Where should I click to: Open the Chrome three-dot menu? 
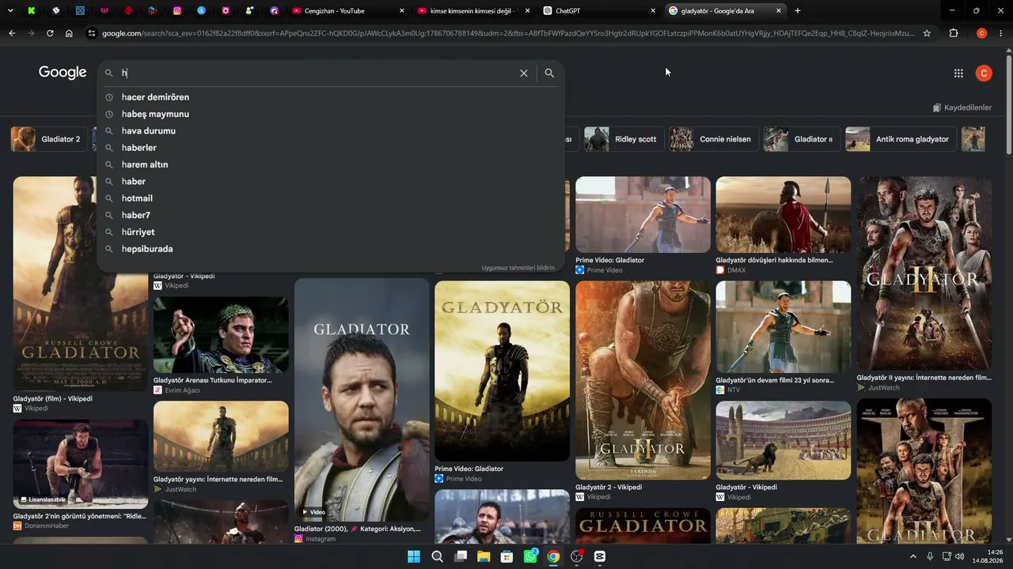point(1001,33)
